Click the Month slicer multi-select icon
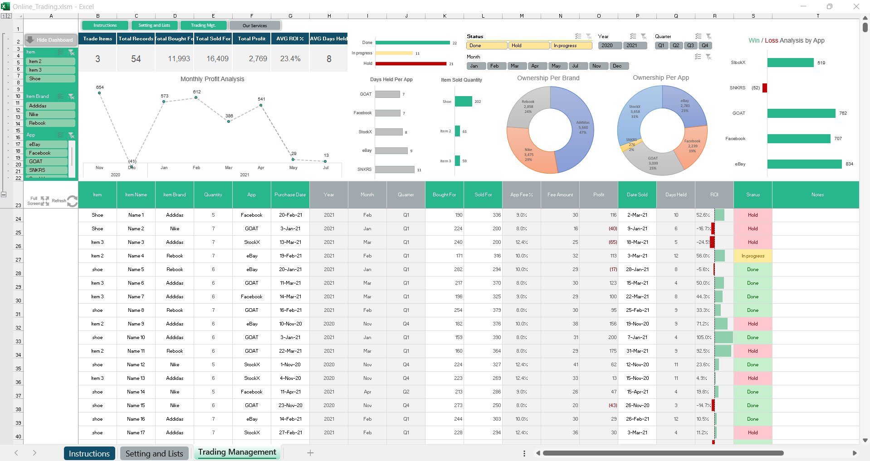870x461 pixels. coord(698,57)
